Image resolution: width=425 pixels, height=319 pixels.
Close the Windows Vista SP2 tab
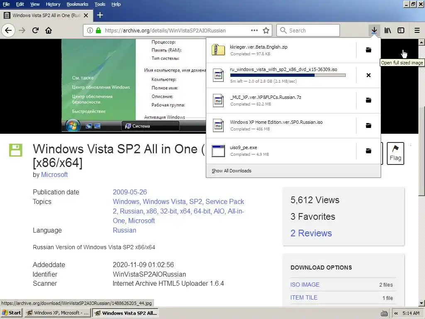[86, 15]
